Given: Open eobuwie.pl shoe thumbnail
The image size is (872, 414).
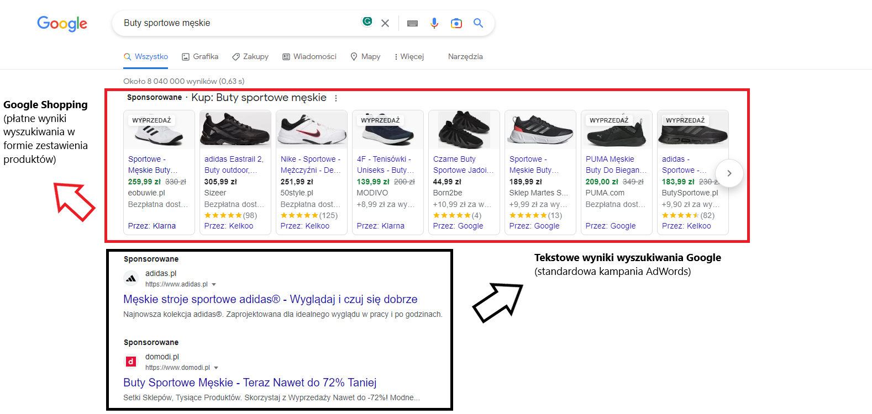Looking at the screenshot, I should click(x=159, y=130).
